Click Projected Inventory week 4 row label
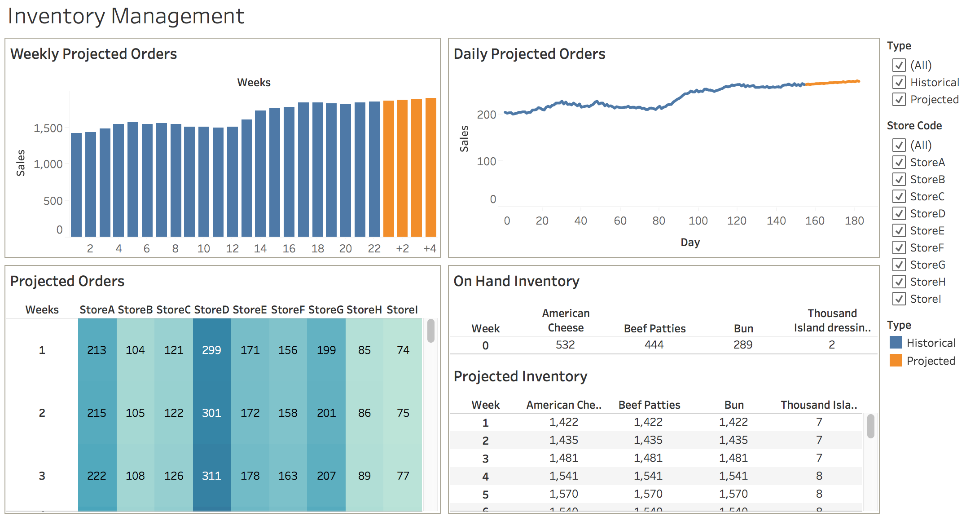This screenshot has width=966, height=521. pos(485,476)
